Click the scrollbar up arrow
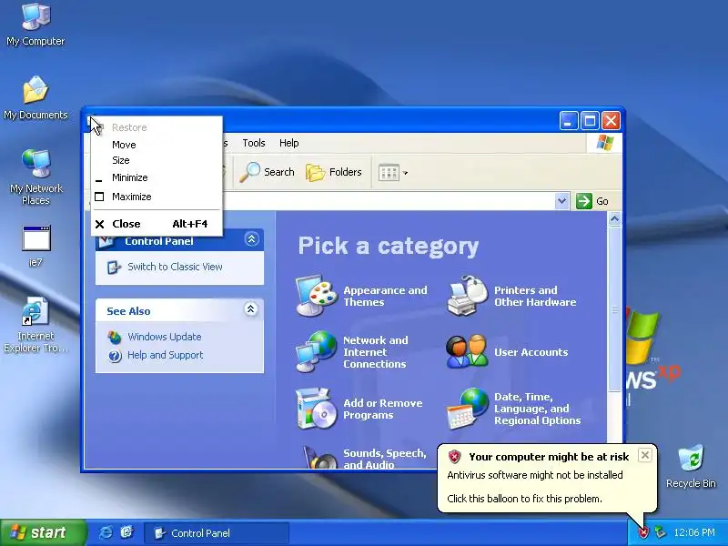Image resolution: width=728 pixels, height=546 pixels. (x=614, y=218)
